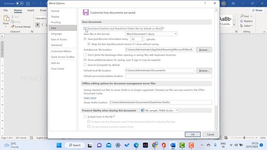Uncheck Show additional places for saving

(85, 60)
